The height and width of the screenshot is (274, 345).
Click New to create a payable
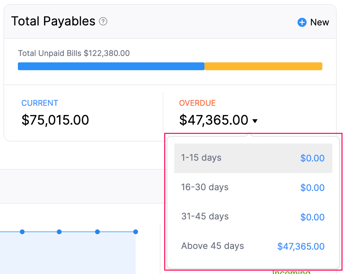point(319,22)
